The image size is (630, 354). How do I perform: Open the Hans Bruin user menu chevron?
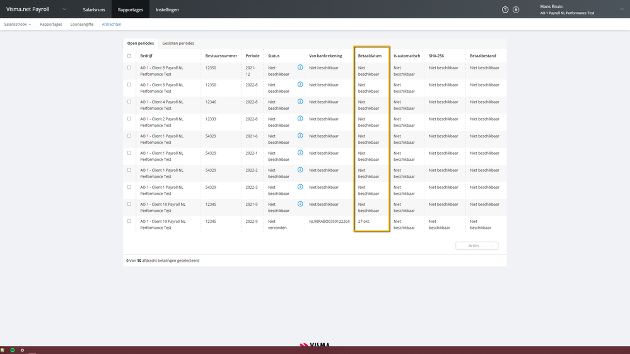(622, 9)
